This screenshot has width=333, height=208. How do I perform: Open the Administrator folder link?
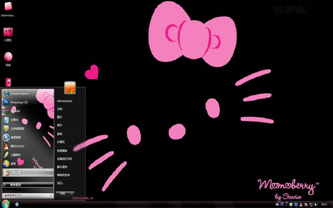pos(65,101)
